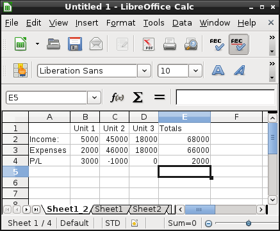Viewport: 280px width, 231px height.
Task: Save the document with floppy icon
Action: 75,44
